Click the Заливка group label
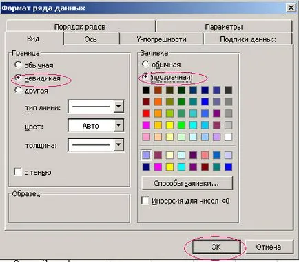Screen dimensions: 299x262 pos(154,53)
